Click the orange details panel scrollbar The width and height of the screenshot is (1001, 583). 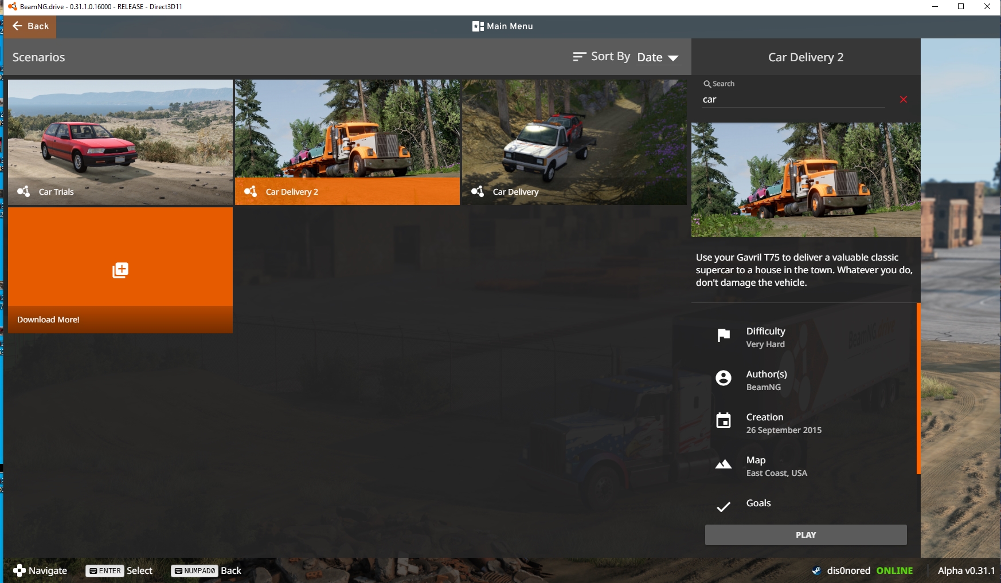pos(918,388)
